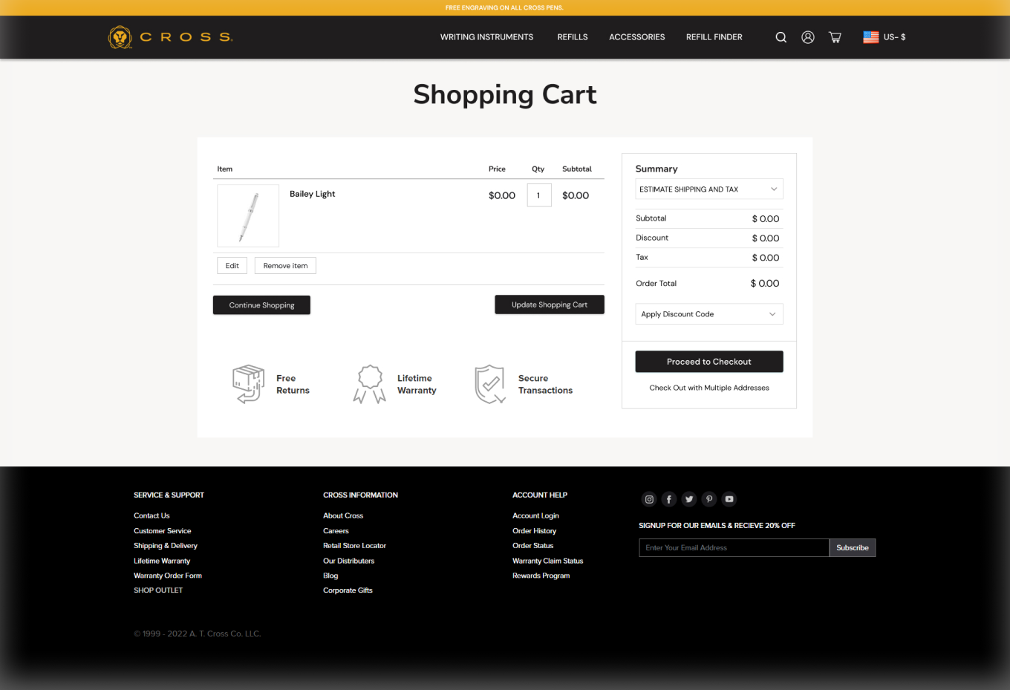
Task: Click the 1999 - 2022 copyright notice
Action: coord(198,634)
